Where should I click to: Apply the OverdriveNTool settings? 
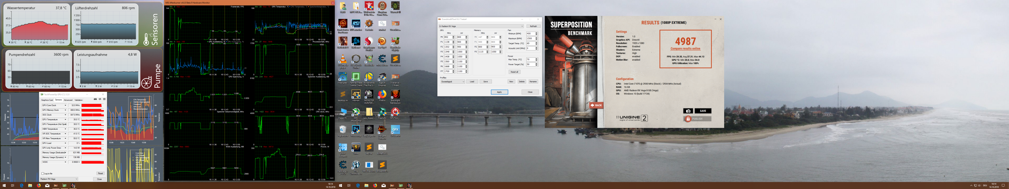click(x=500, y=92)
